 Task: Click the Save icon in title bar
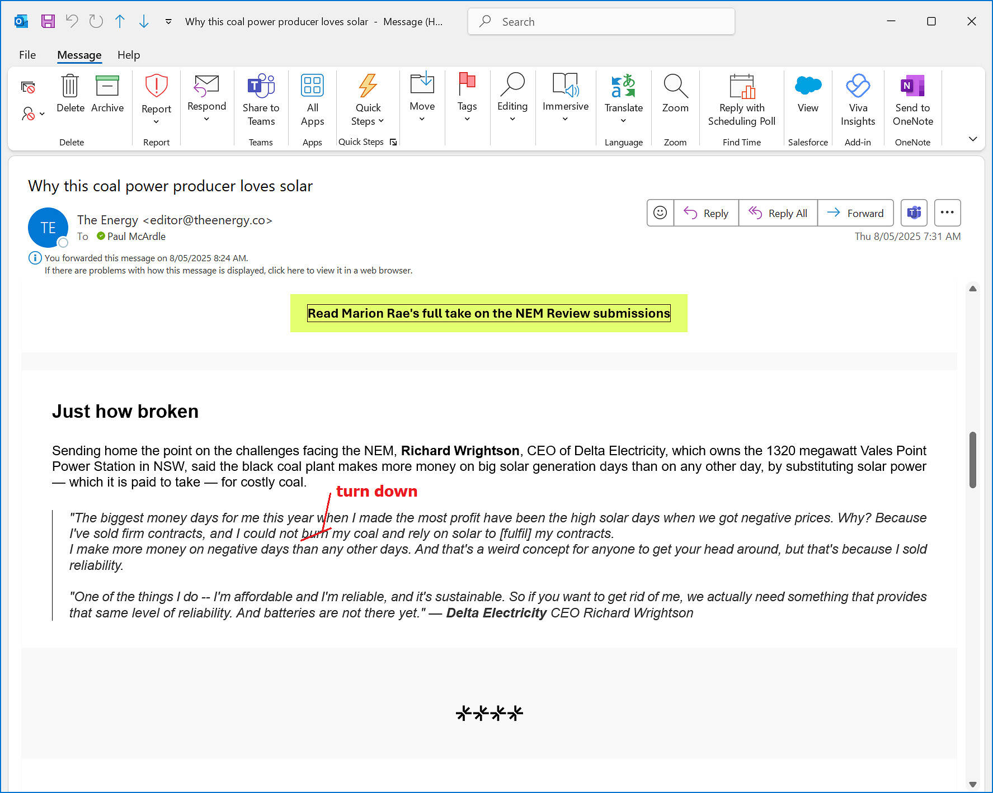pyautogui.click(x=48, y=21)
